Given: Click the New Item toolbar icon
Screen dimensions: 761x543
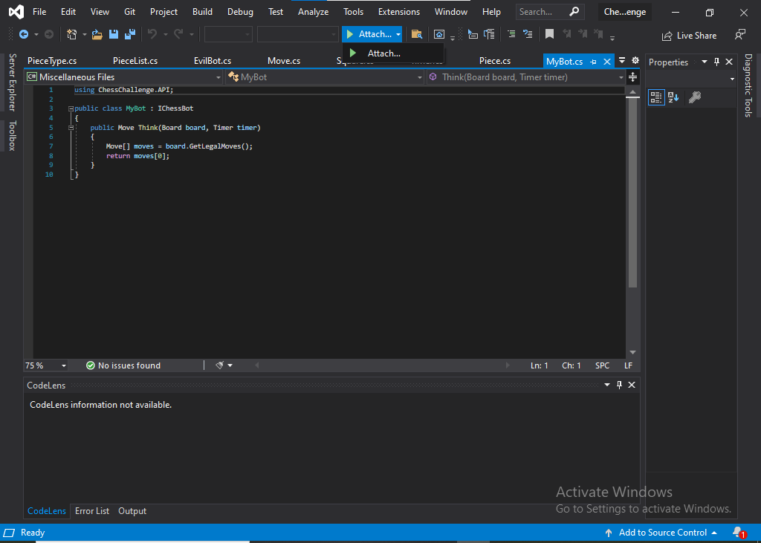Looking at the screenshot, I should [72, 34].
